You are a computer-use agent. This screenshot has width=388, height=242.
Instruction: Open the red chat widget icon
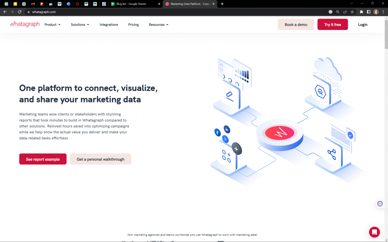(374, 232)
